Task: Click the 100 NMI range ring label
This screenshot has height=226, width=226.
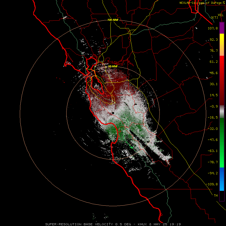Action: (113, 20)
